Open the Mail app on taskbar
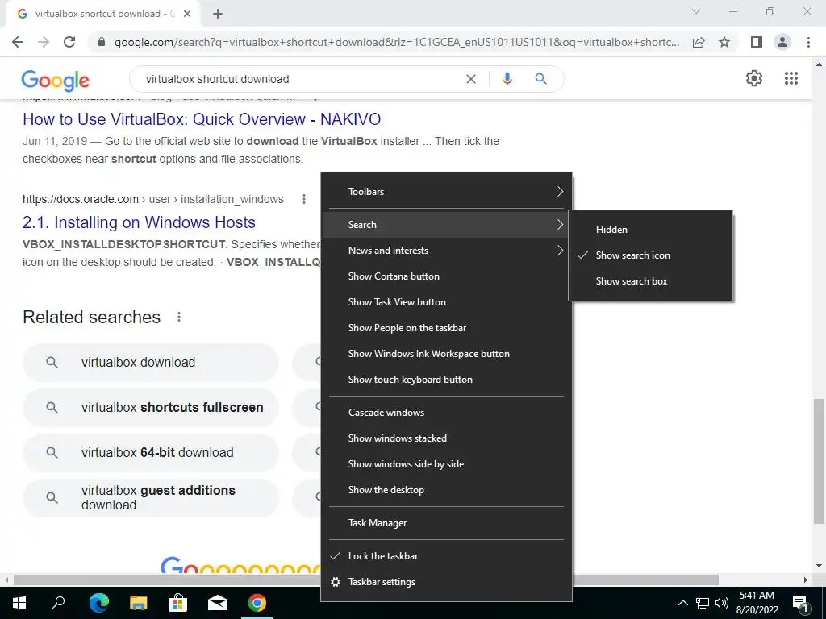The image size is (826, 619). [x=218, y=603]
